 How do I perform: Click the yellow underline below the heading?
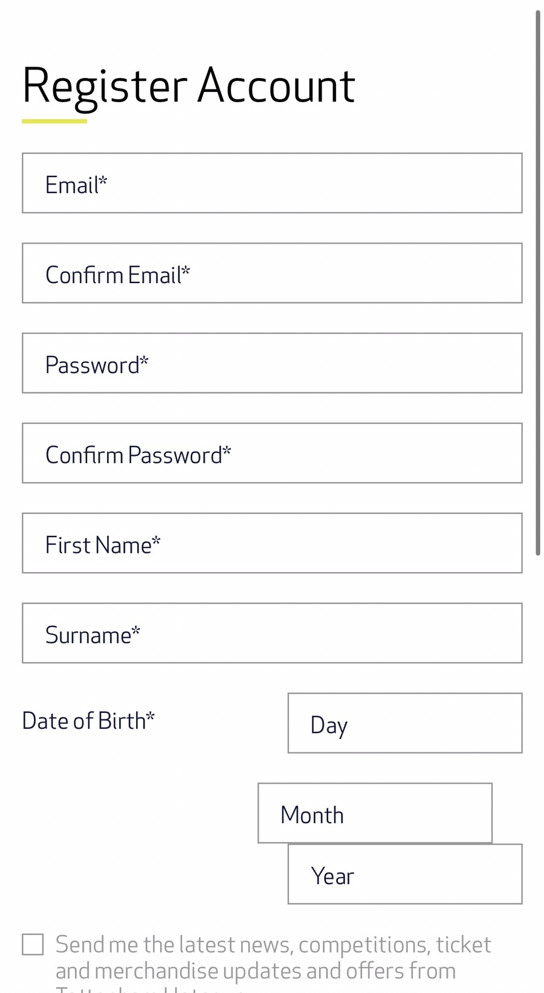54,121
